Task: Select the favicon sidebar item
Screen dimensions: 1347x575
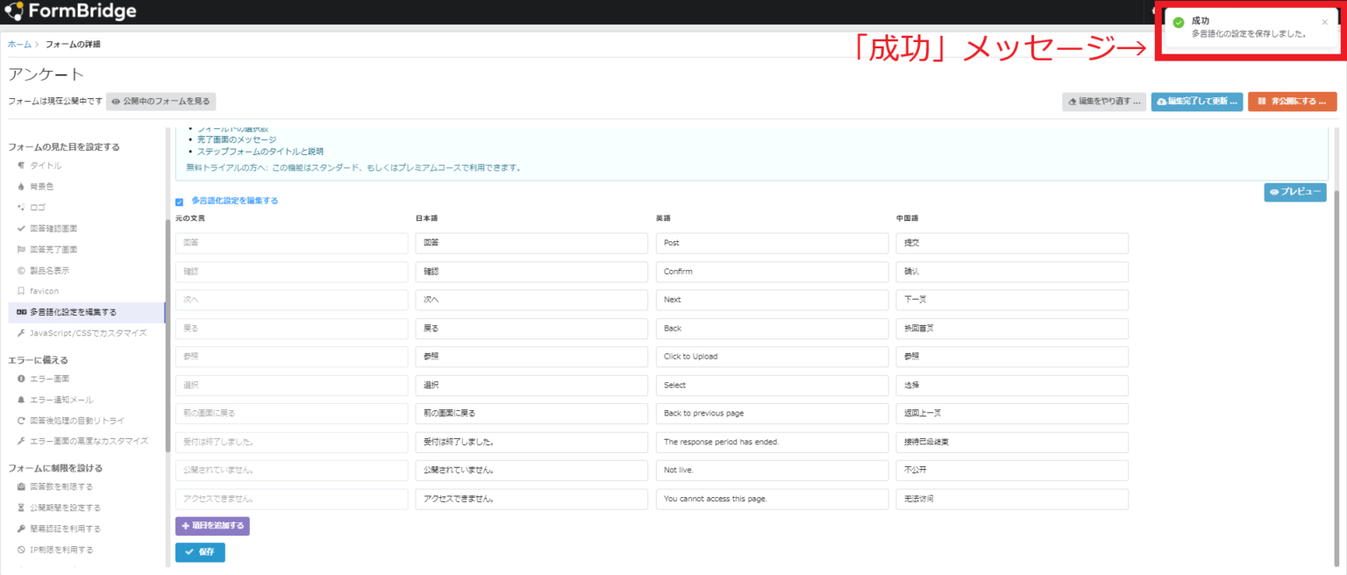Action: (44, 291)
